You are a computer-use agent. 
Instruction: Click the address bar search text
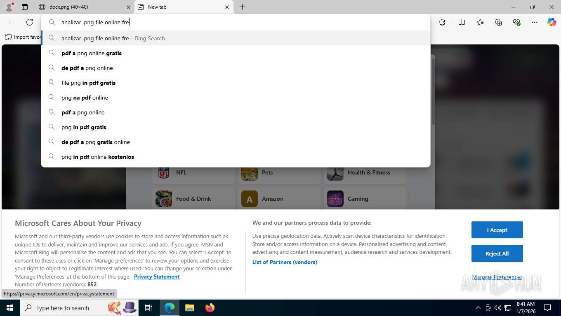(95, 22)
